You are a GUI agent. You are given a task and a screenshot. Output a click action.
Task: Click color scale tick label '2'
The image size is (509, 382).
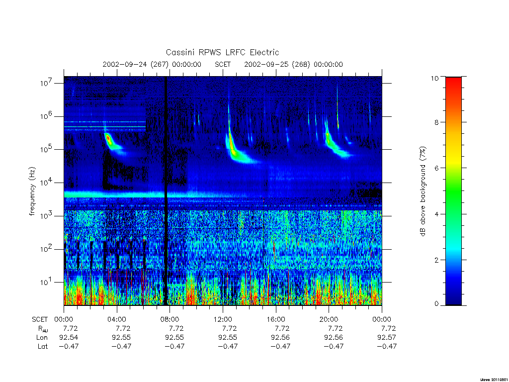pos(436,260)
